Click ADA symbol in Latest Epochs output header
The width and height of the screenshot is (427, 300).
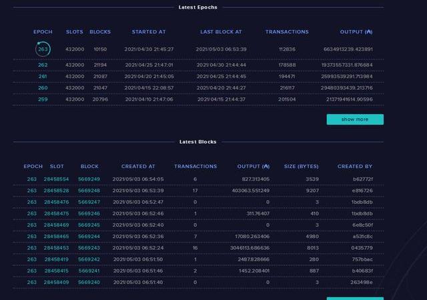(370, 32)
